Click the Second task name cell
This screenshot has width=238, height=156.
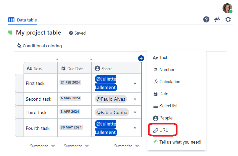point(39,99)
